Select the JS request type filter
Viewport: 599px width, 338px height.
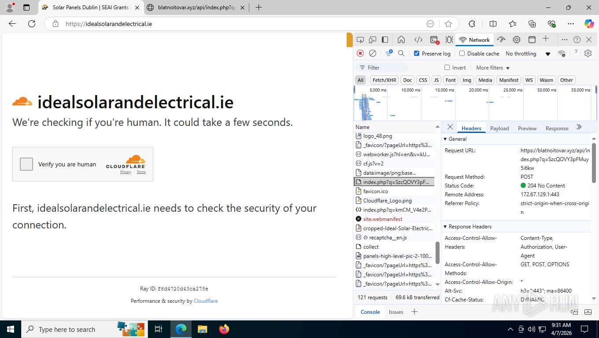[x=436, y=80]
